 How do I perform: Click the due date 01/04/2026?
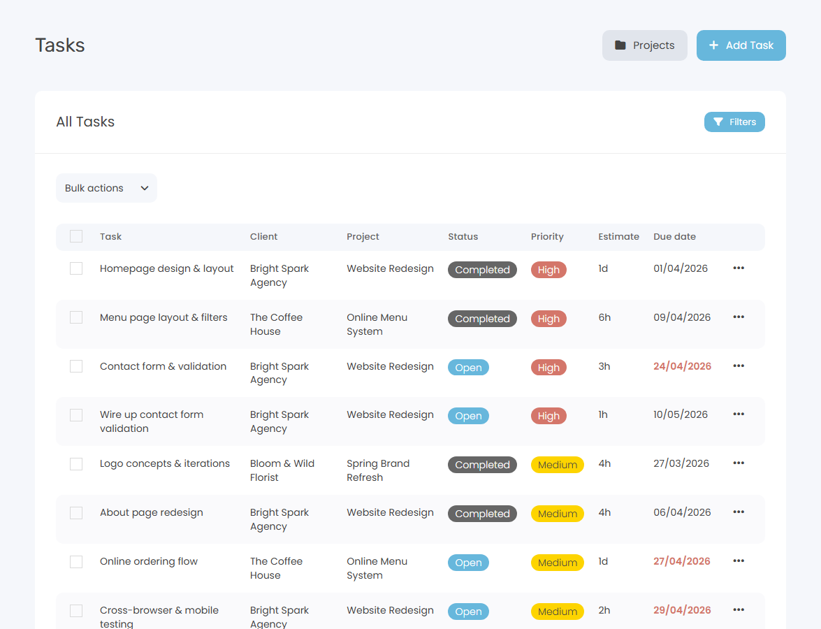point(681,268)
